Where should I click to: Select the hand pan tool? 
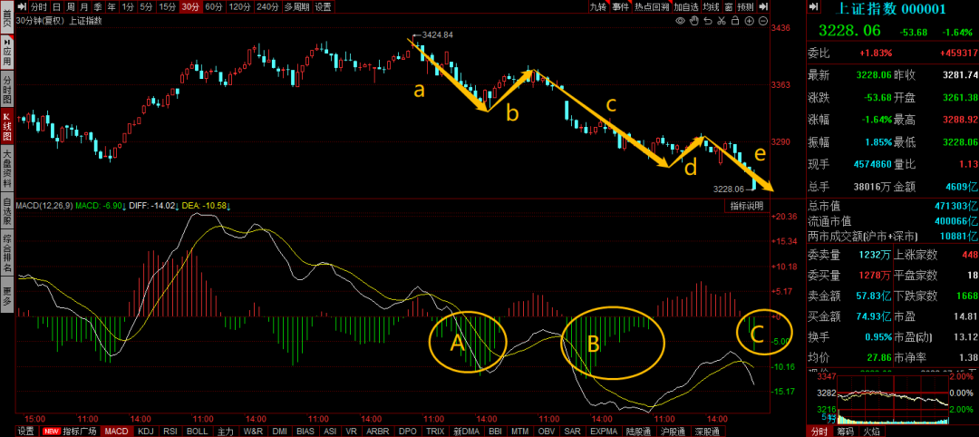click(693, 21)
